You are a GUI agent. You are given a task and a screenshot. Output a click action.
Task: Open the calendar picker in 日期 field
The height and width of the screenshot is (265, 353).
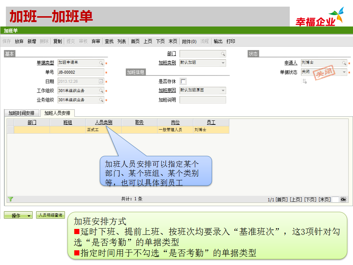pos(101,81)
